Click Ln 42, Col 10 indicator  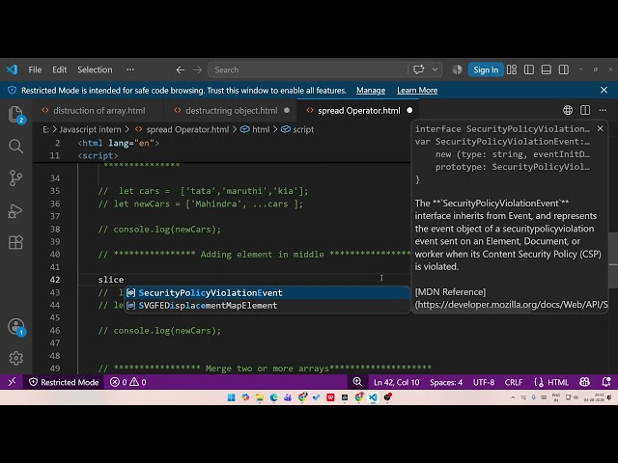[x=396, y=382]
